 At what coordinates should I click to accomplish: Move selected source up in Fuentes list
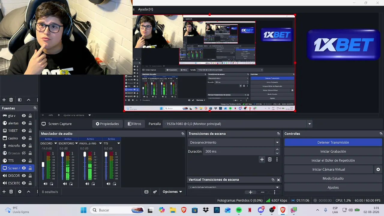[x=28, y=191]
